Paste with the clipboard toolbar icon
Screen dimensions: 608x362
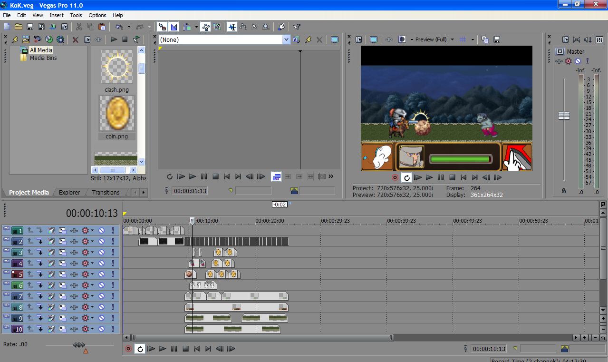click(x=102, y=27)
